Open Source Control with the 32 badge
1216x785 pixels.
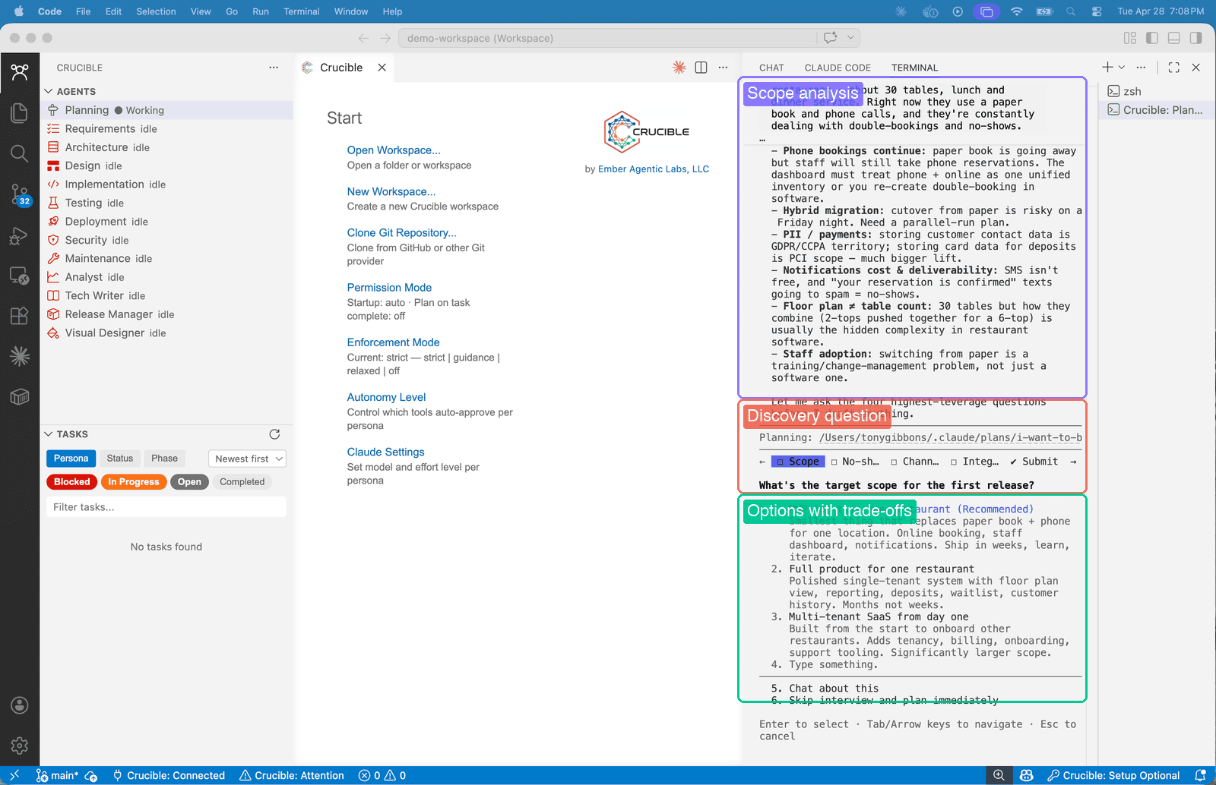(20, 194)
